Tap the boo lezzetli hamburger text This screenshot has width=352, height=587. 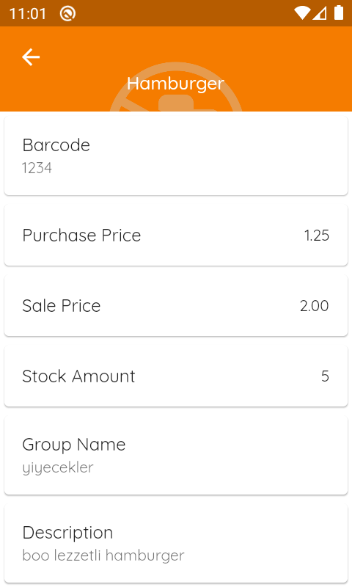[103, 555]
